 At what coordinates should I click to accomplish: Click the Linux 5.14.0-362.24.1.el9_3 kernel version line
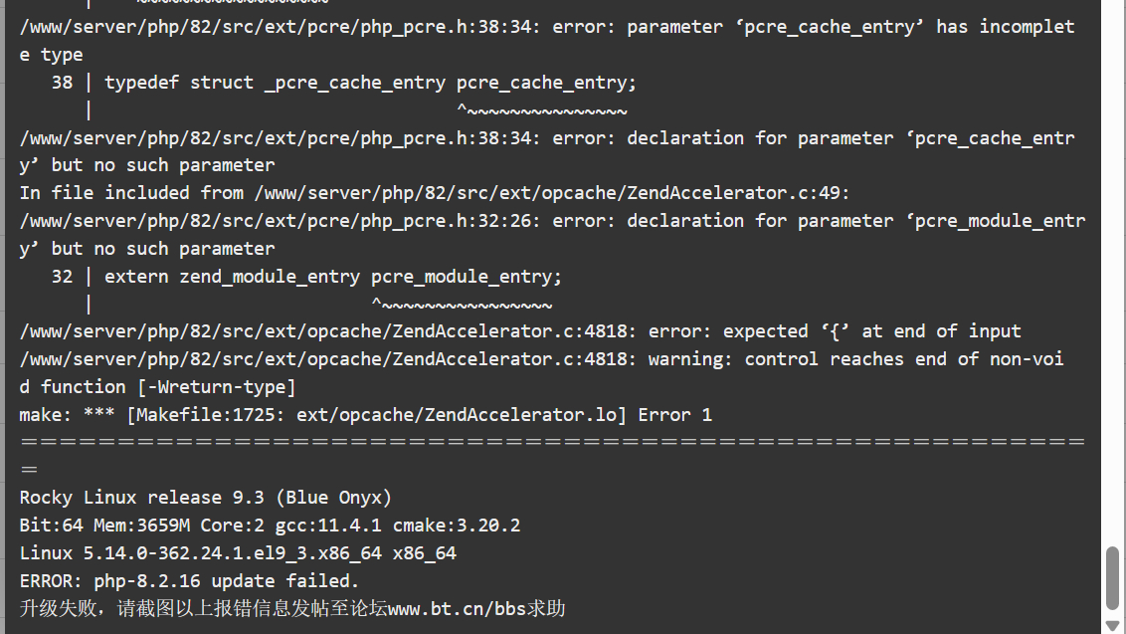(238, 553)
